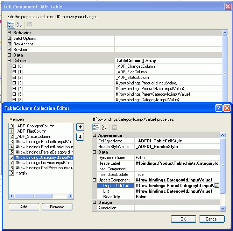
Task: Click Alphabetical sort icon in Collection Editor
Action: pyautogui.click(x=104, y=127)
